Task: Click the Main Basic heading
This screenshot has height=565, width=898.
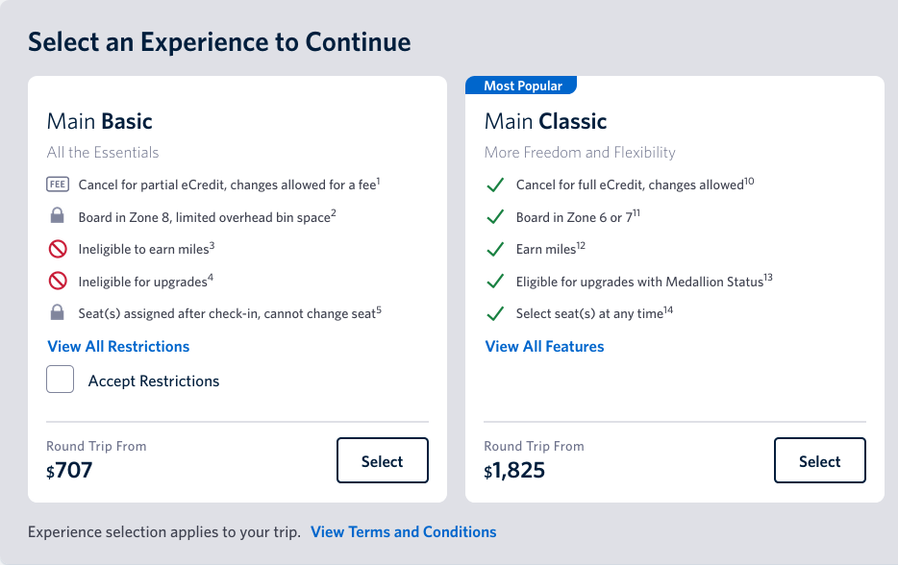Action: point(100,121)
